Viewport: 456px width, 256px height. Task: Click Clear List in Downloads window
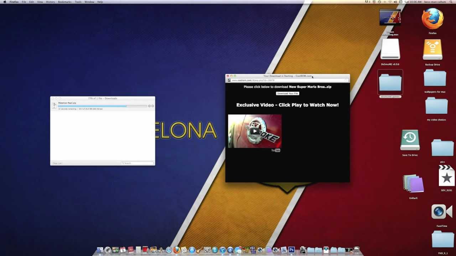click(57, 163)
